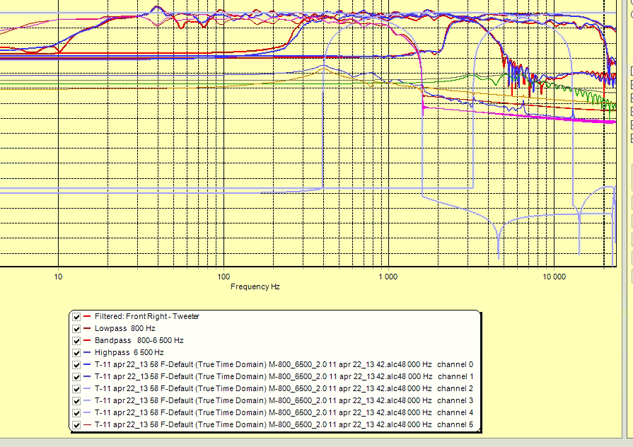Click the '10 000' frequency axis label
The image size is (633, 447).
tap(554, 277)
